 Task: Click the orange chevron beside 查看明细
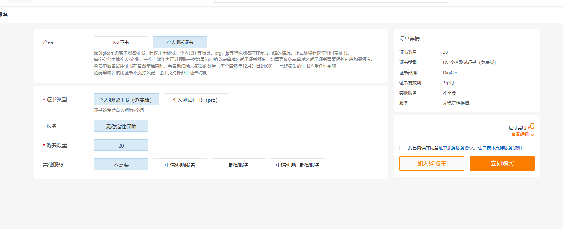pyautogui.click(x=532, y=135)
